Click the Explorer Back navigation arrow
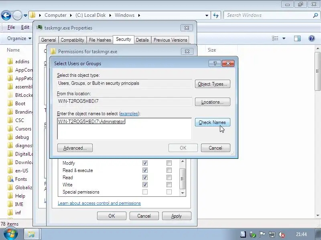321x240 pixels. (6, 15)
